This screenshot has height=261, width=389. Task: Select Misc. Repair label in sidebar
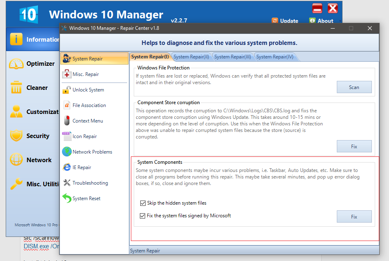click(x=86, y=74)
